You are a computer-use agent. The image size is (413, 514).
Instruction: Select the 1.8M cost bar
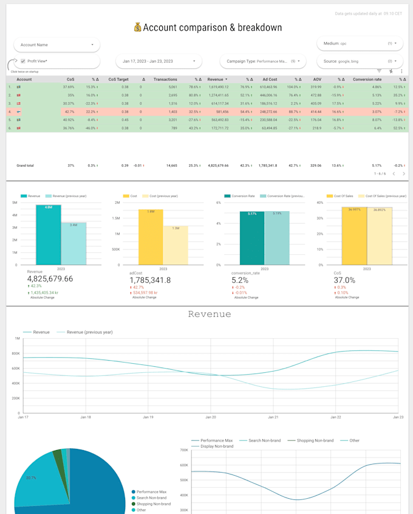click(151, 237)
